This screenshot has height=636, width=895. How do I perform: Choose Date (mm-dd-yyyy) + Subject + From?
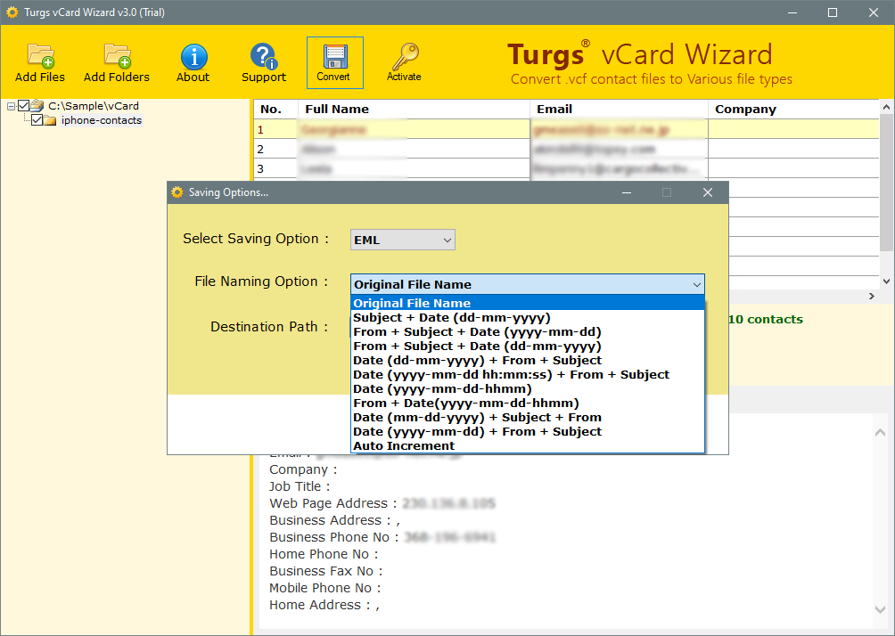coord(528,417)
